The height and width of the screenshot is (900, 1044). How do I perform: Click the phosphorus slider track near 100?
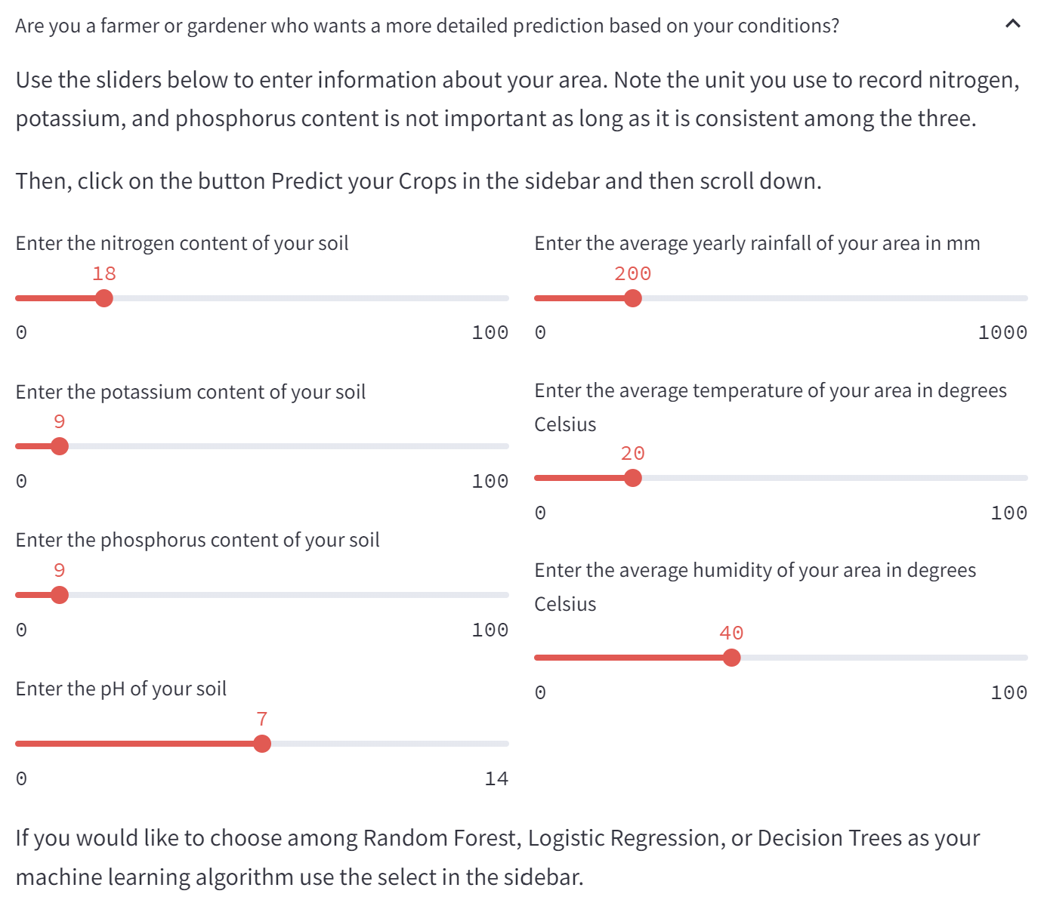502,595
